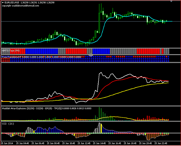Click the 25 Jun 06:45 time label
The height and width of the screenshot is (146, 181).
pos(38,143)
